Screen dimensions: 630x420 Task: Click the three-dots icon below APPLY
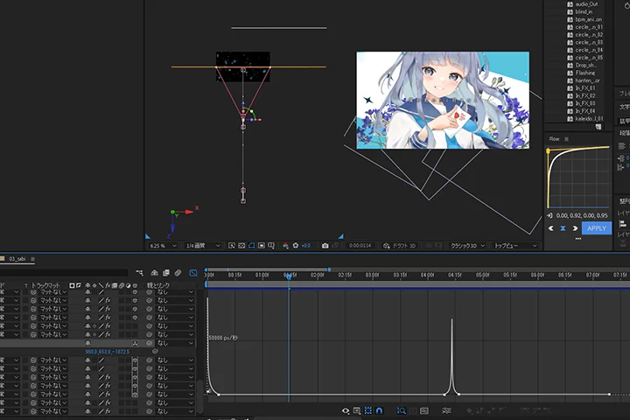(x=578, y=238)
